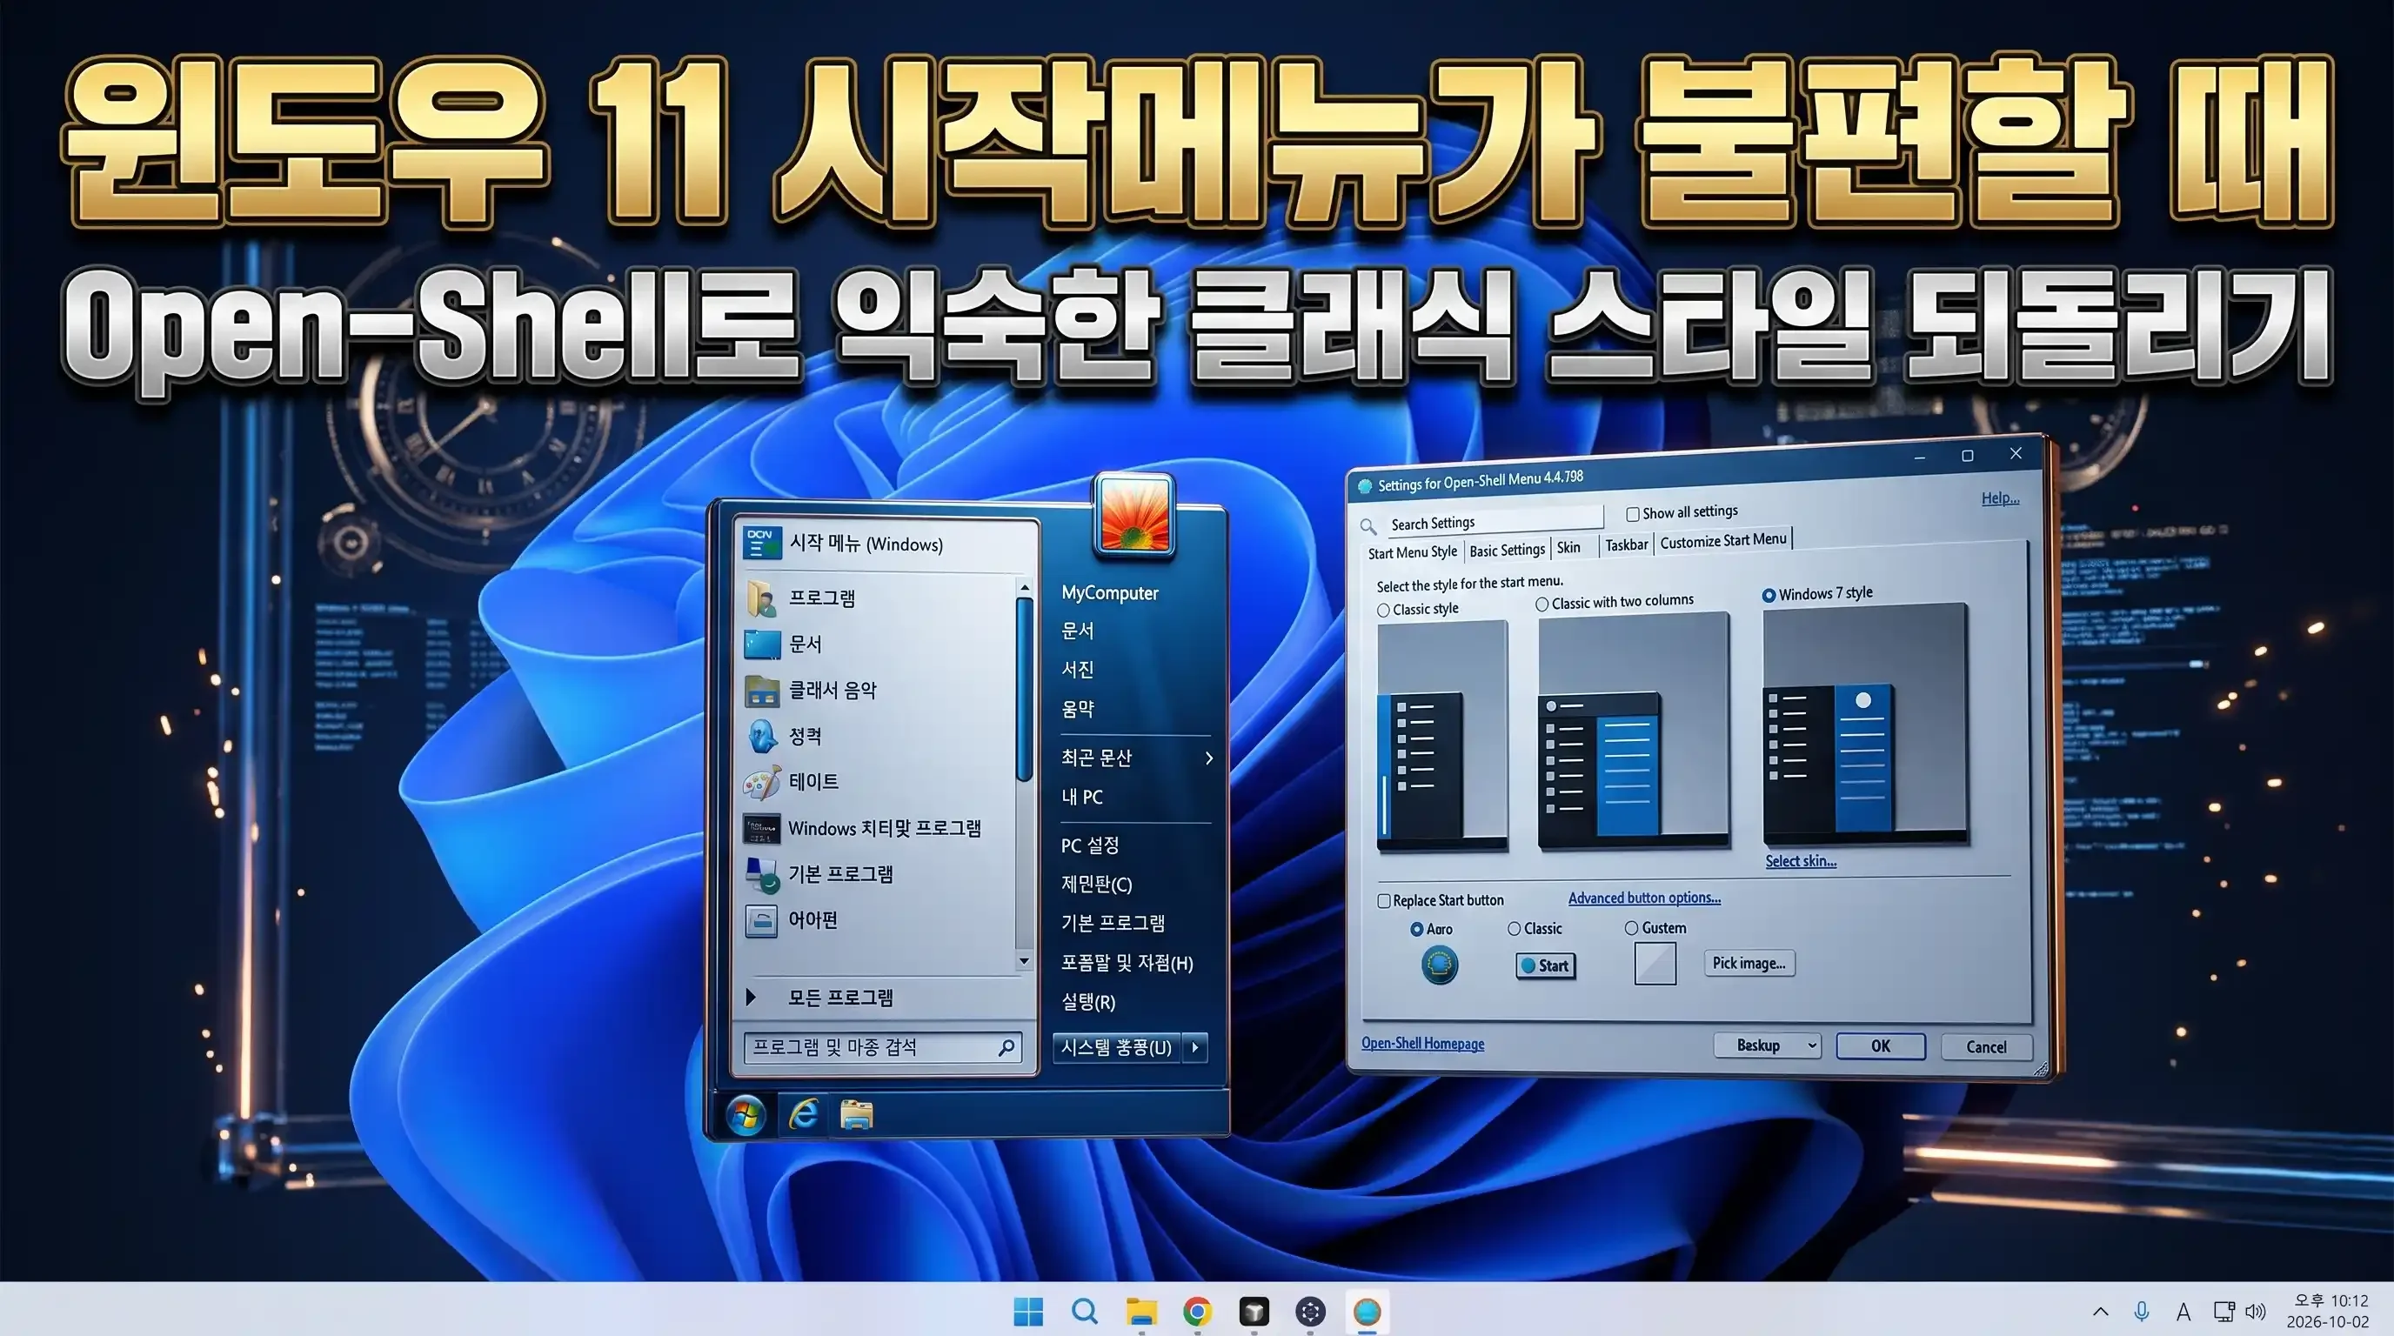Click the volume speaker icon in tray

pos(2256,1311)
